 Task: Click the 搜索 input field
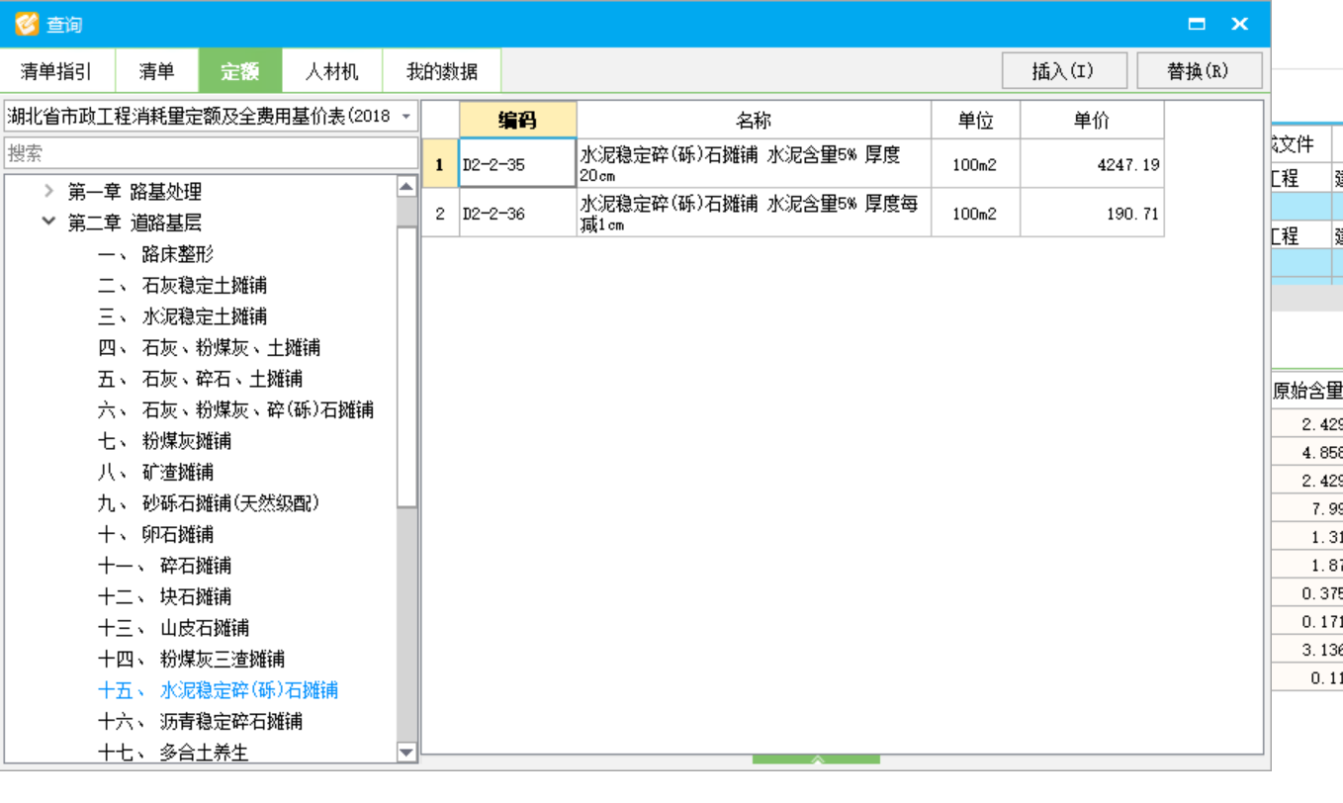pos(211,153)
